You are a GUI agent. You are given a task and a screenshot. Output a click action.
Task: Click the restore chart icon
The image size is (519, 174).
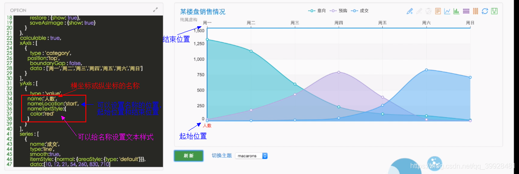(x=485, y=11)
